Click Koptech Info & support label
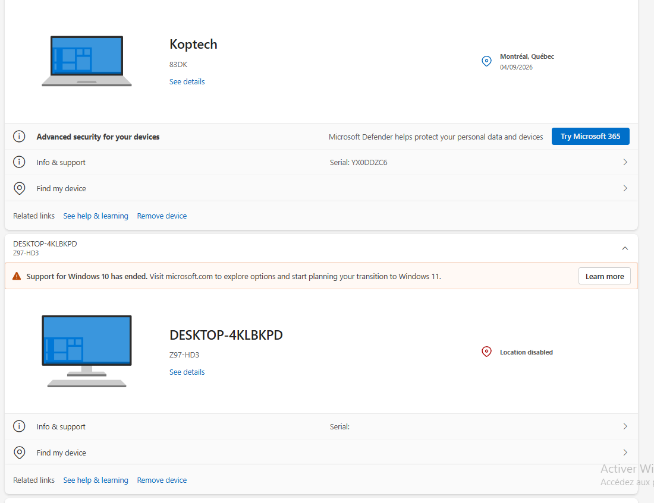 pos(61,163)
